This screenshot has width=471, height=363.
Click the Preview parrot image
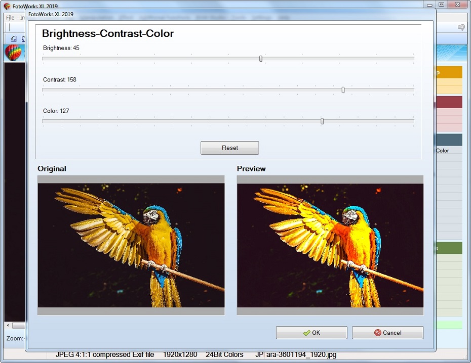(330, 245)
